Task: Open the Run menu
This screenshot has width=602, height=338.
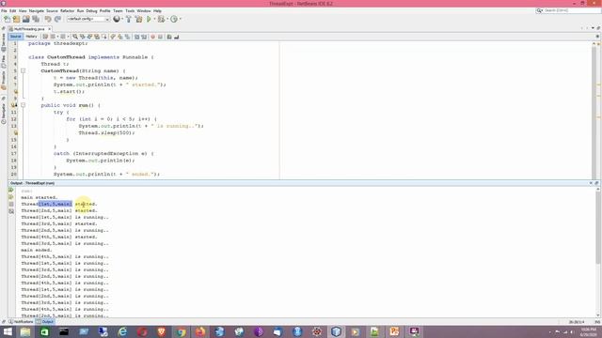Action: coord(80,11)
